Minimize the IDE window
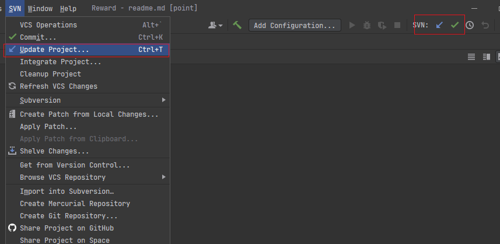 click(475, 9)
